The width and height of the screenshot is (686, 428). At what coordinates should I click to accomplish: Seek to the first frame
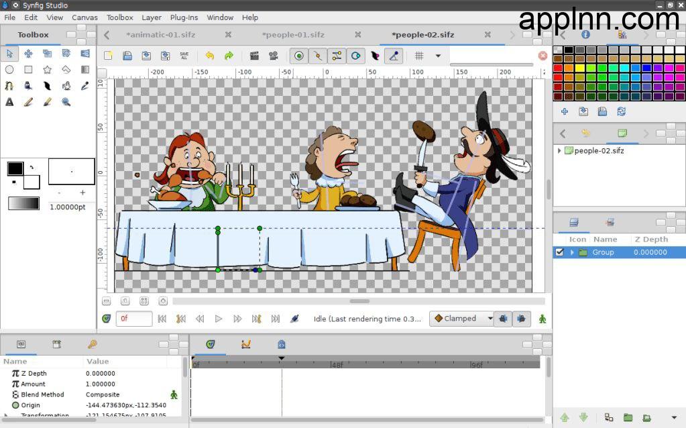(x=162, y=319)
